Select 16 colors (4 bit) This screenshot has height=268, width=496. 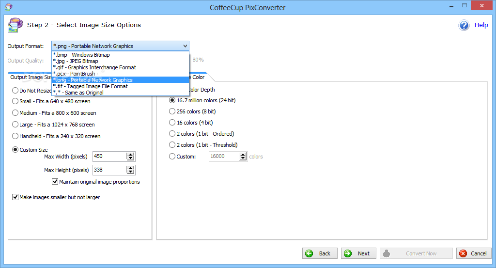coord(172,123)
